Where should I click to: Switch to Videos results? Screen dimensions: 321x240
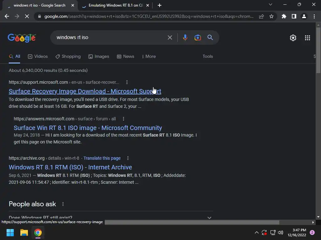tap(38, 57)
